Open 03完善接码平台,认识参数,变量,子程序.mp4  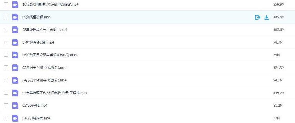pyautogui.click(x=55, y=93)
